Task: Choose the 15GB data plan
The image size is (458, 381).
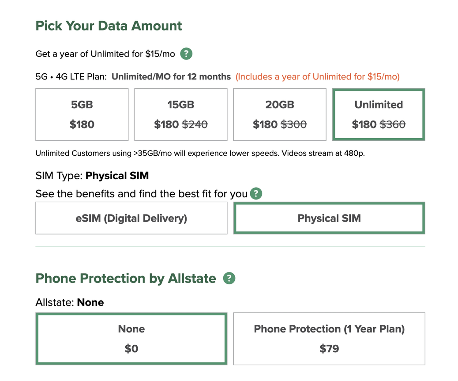Action: tap(181, 114)
